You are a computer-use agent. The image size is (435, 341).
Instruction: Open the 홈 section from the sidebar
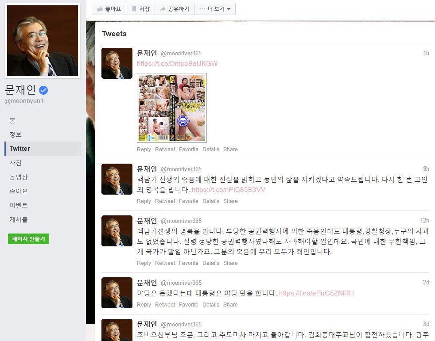(13, 120)
